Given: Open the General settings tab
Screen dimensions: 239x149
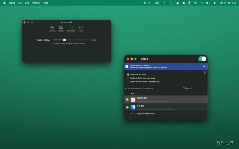Looking at the screenshot, I should (52, 29).
